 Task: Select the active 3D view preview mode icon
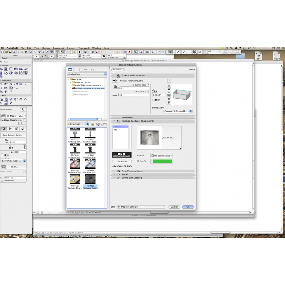(x=169, y=96)
